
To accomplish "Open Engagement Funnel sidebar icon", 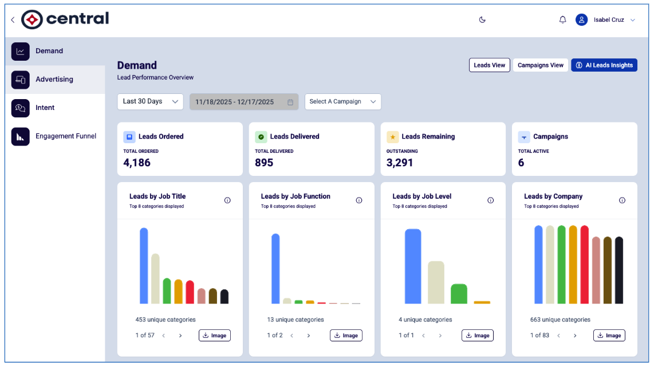I will pyautogui.click(x=21, y=136).
